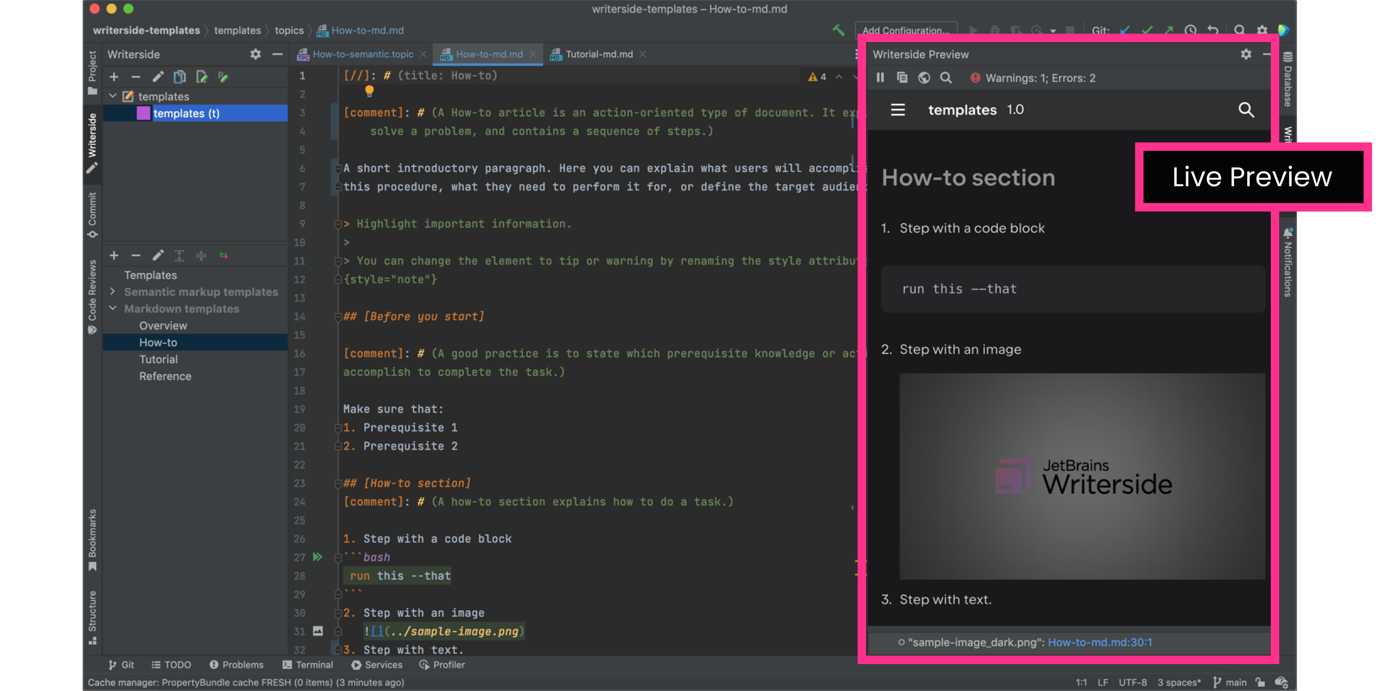Open IDE settings gear in main toolbar
Viewport: 1383px width, 691px height.
click(x=1262, y=30)
